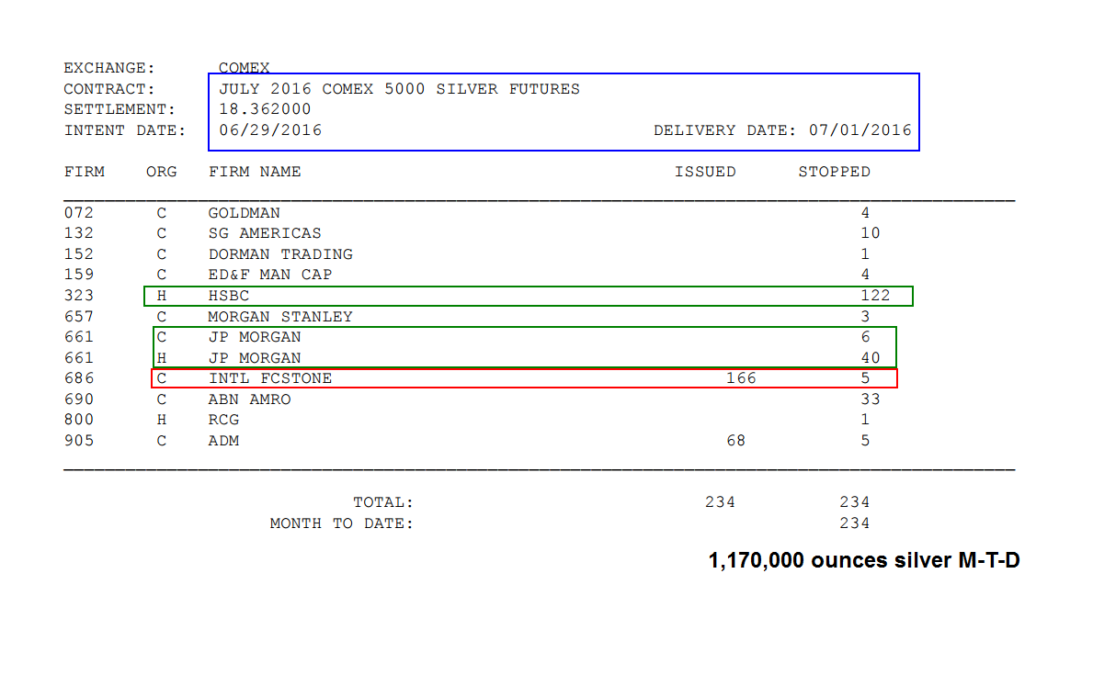Select INTL FCSTONE issued value 166
This screenshot has height=686, width=1093.
coord(741,378)
